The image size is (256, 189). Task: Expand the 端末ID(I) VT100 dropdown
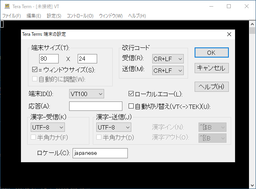(x=87, y=94)
